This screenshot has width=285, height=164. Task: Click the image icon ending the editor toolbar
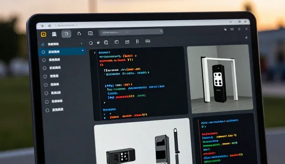tap(148, 41)
